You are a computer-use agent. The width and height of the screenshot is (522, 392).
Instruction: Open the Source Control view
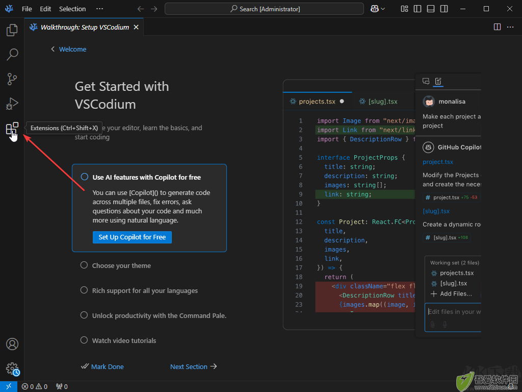click(12, 79)
